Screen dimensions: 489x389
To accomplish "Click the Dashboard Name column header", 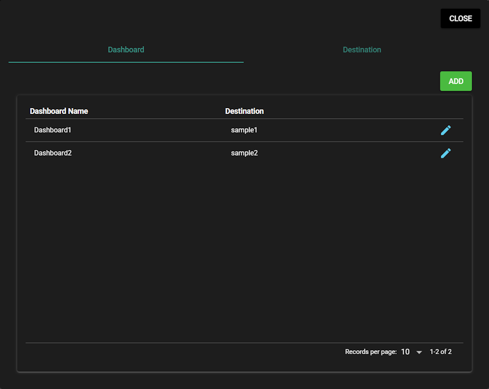I will coord(59,111).
